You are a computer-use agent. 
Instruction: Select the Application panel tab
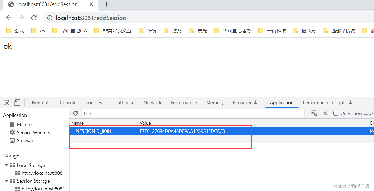point(282,103)
